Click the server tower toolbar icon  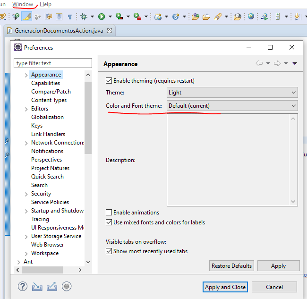(278, 17)
